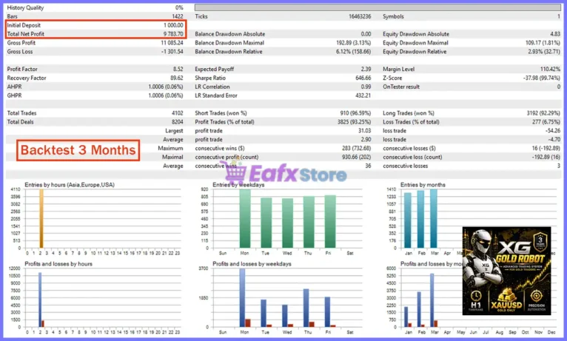The width and height of the screenshot is (567, 341).
Task: Select 'Entries by hours (Asia,Europe,USA)' chart title
Action: (x=70, y=185)
